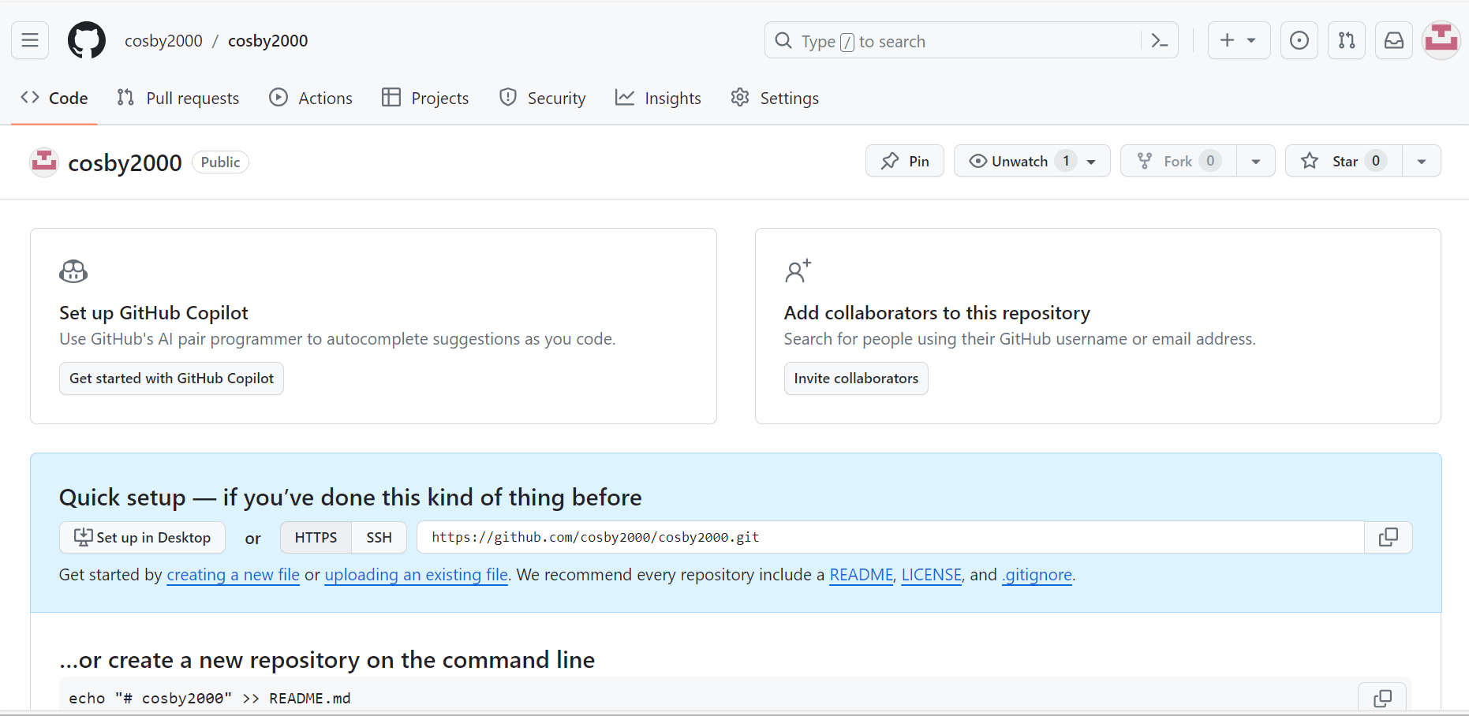Fork the cosby2000 repository
1469x716 pixels.
tap(1179, 161)
